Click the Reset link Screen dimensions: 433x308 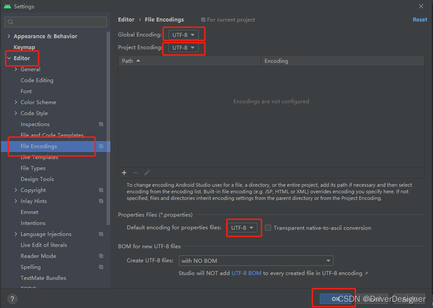coord(420,20)
